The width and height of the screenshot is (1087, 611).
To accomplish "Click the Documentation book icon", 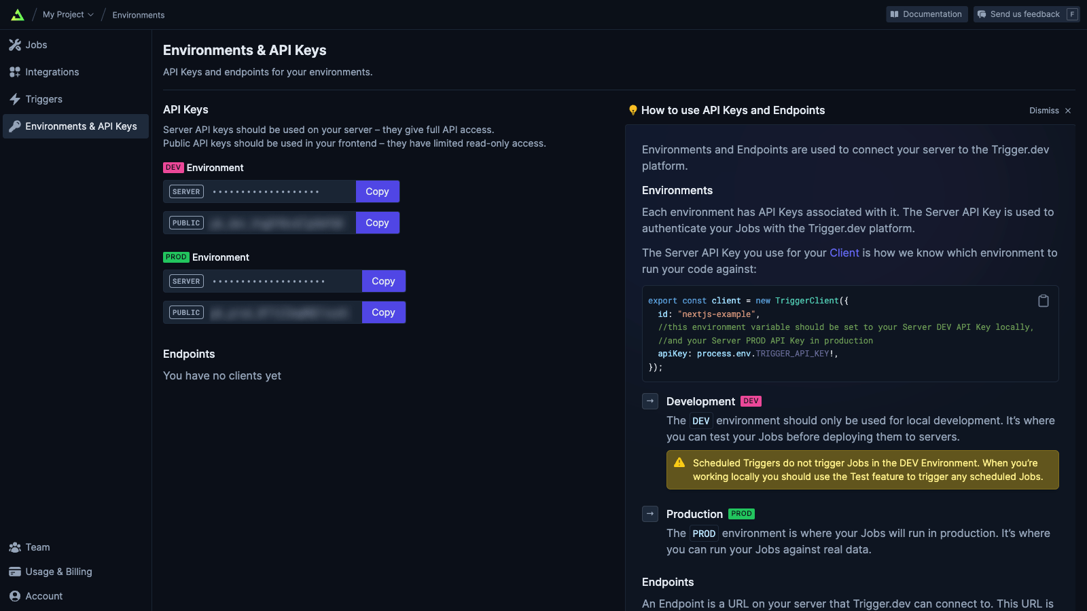I will coord(895,14).
